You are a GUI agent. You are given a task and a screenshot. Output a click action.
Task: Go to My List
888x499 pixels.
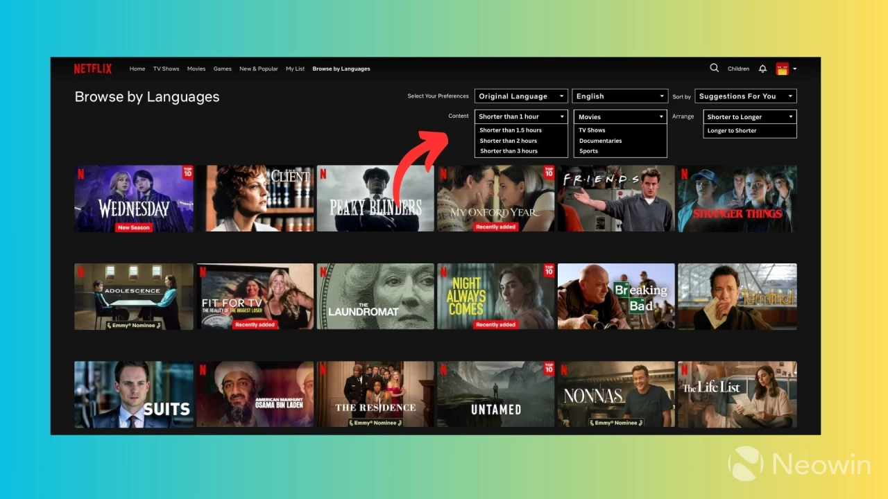click(x=295, y=69)
